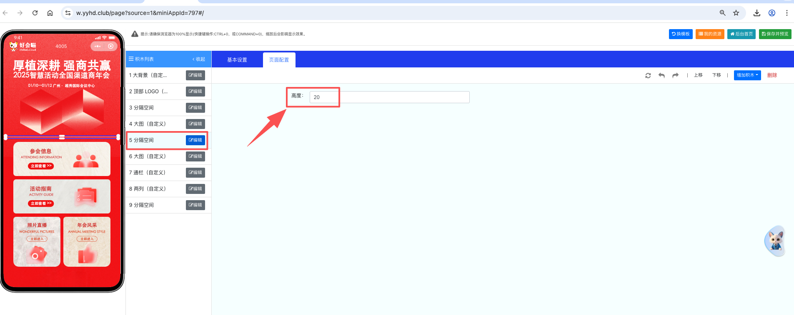The height and width of the screenshot is (315, 794).
Task: Click the floating cat assistant icon
Action: [775, 241]
